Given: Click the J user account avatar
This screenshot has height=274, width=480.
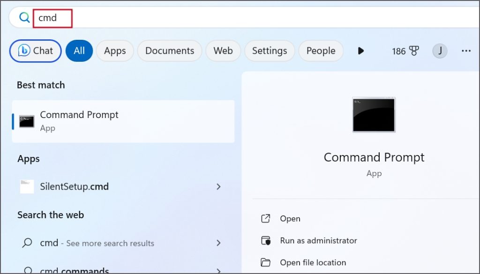Looking at the screenshot, I should [x=440, y=51].
